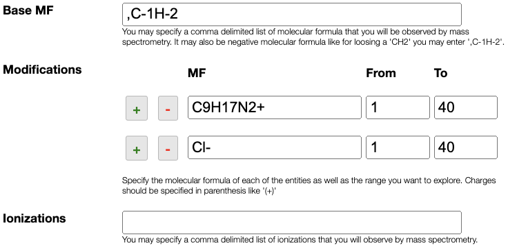Edit the C9H17N2+ molecular formula field
Image resolution: width=508 pixels, height=248 pixels.
tap(275, 107)
